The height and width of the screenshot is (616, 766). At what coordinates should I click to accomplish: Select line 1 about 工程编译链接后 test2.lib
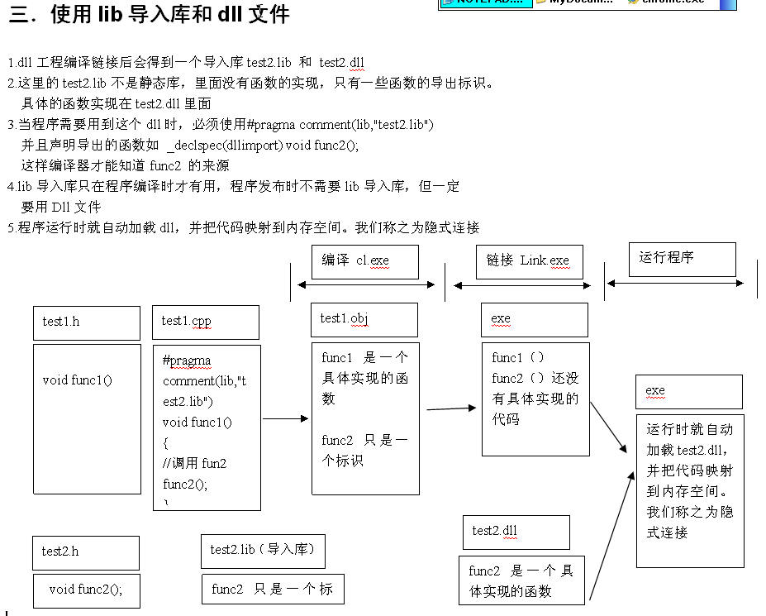click(x=186, y=63)
